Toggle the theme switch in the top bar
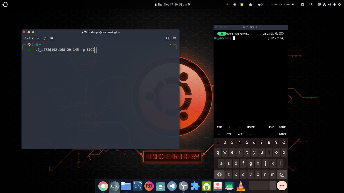This screenshot has width=344, height=193. tap(260, 5)
